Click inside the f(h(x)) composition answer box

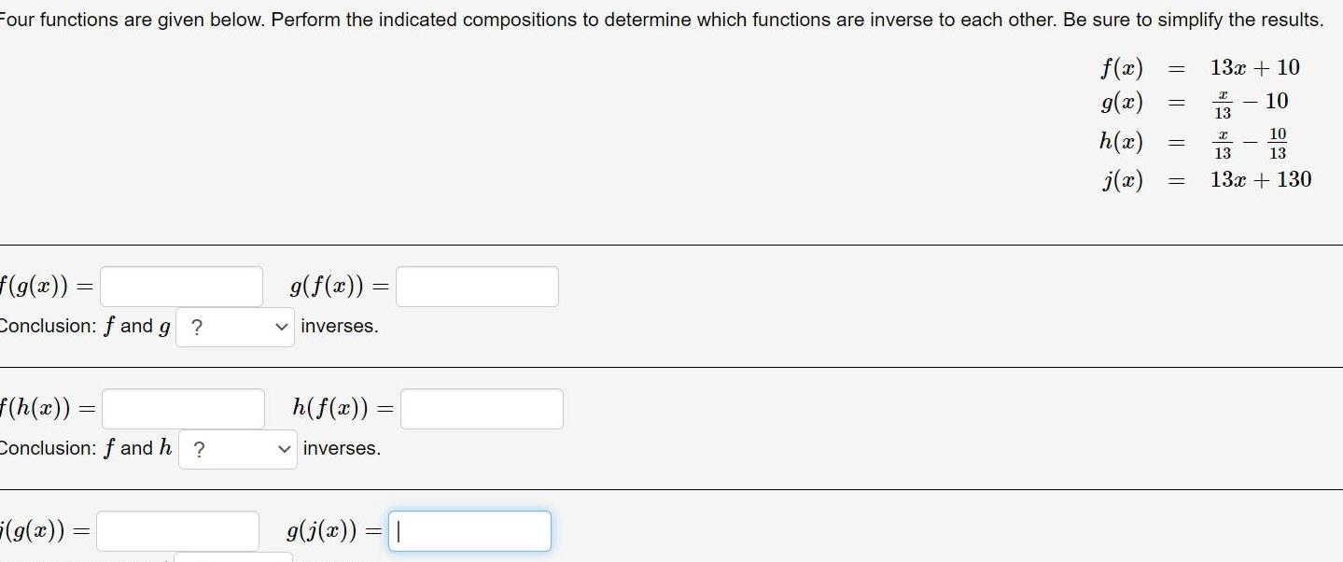click(182, 408)
